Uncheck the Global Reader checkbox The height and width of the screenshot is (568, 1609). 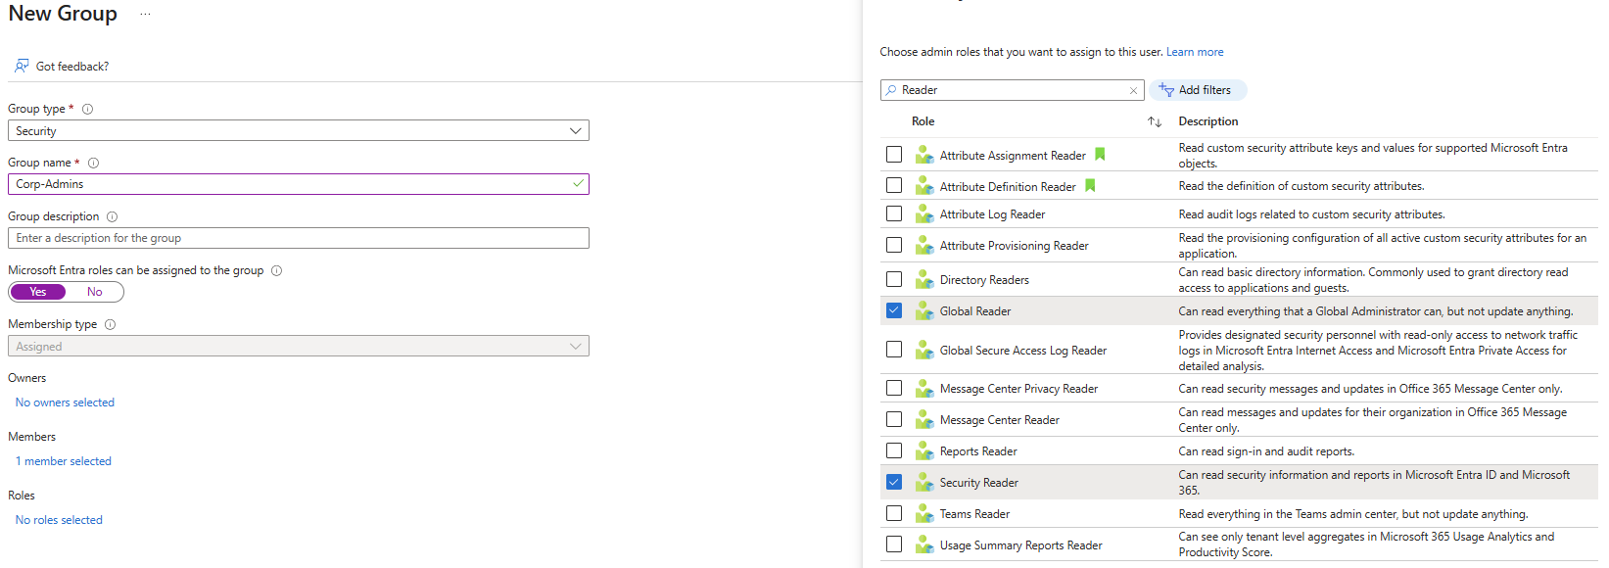coord(893,310)
